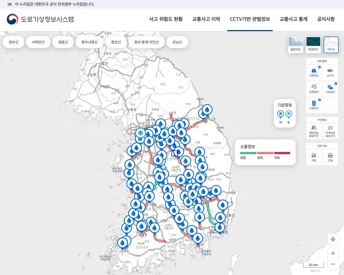Image resolution: width=344 pixels, height=275 pixels.
Task: Switch to 백지도 map thumbnail
Action: point(331,45)
